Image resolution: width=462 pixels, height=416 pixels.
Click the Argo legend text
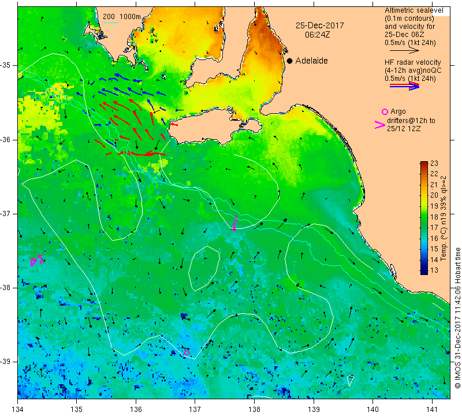coord(398,112)
